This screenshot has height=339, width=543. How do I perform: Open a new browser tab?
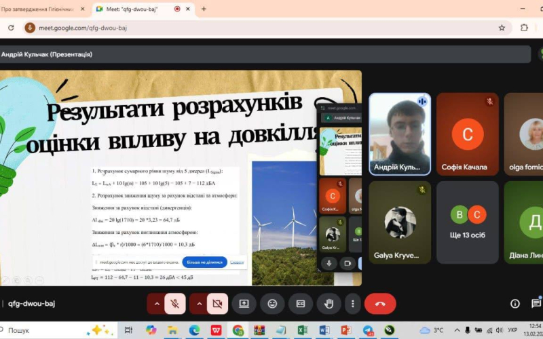[x=204, y=9]
